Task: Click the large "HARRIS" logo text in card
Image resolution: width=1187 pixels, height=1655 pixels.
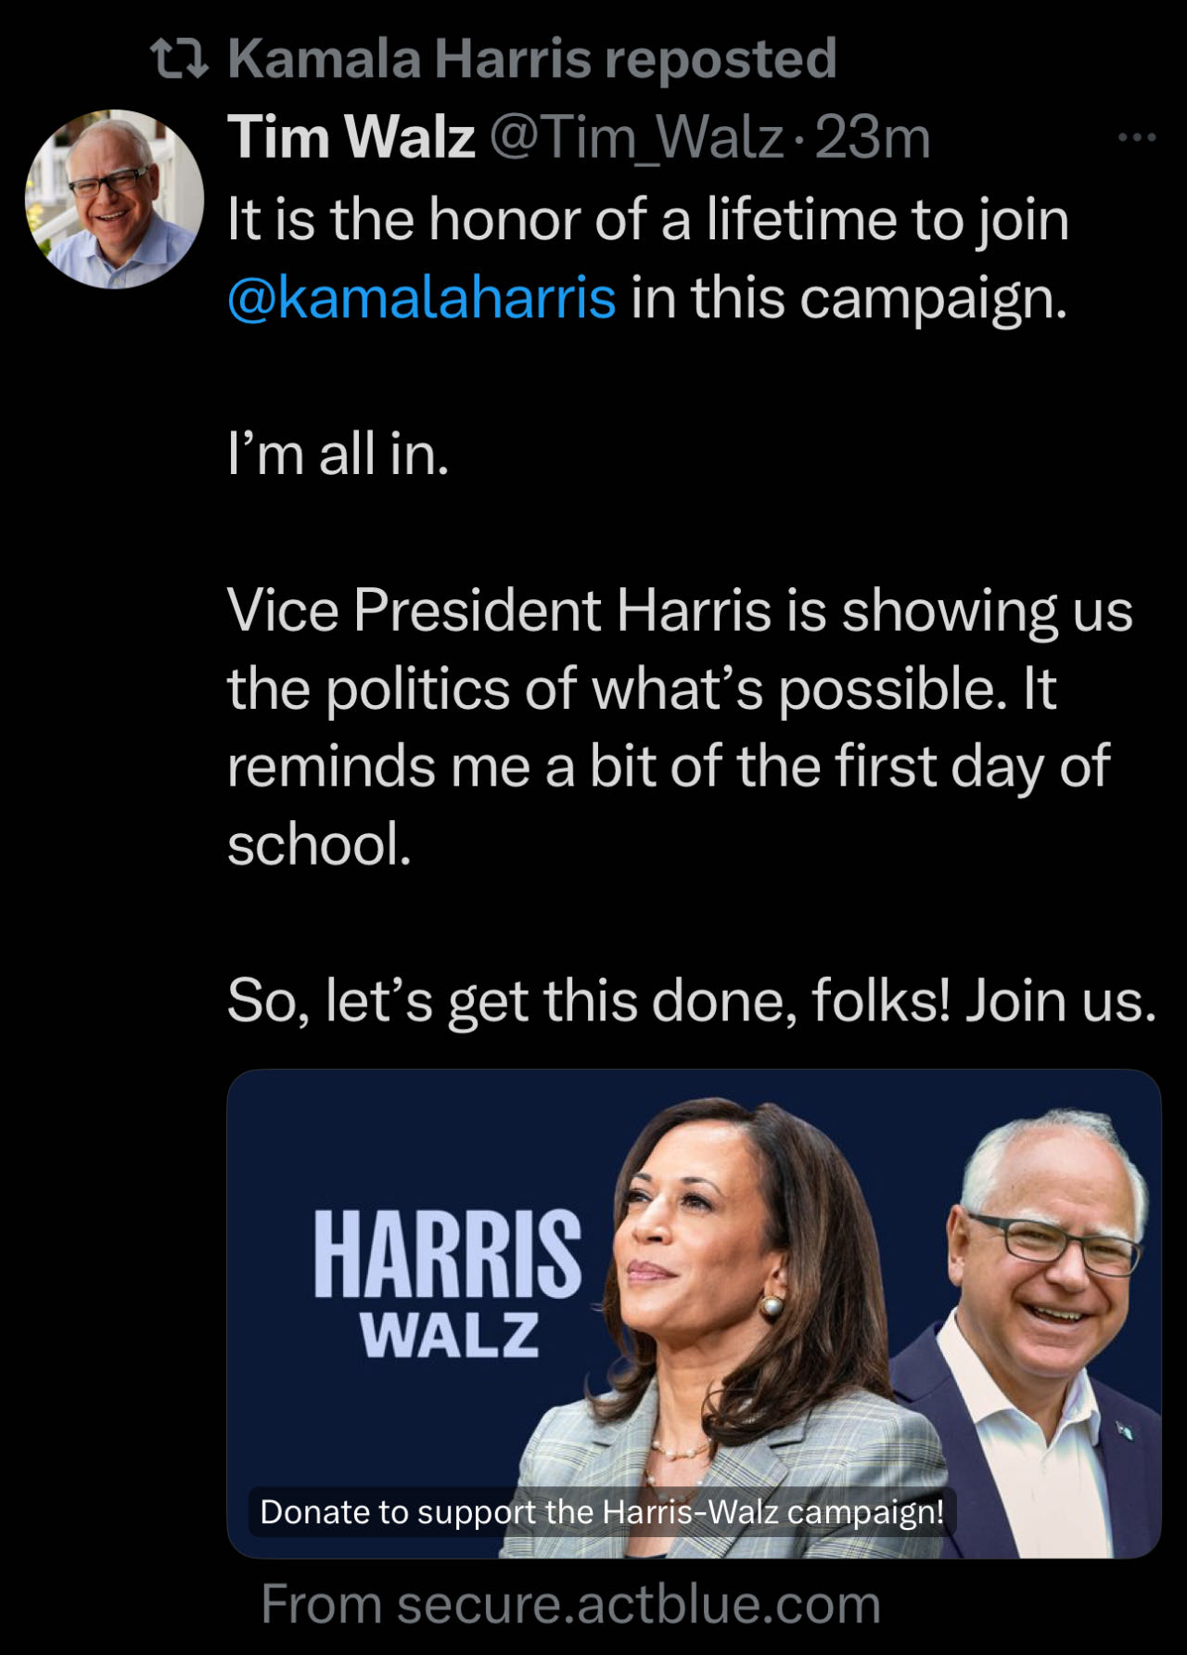Action: pyautogui.click(x=447, y=1254)
